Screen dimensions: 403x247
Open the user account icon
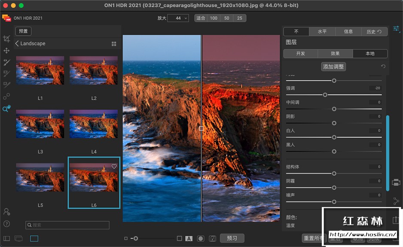(x=6, y=212)
